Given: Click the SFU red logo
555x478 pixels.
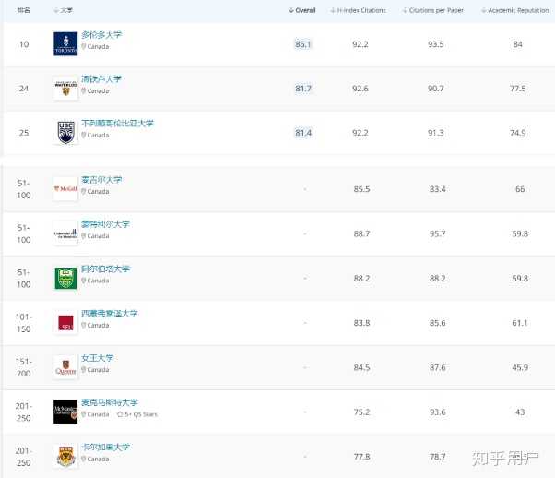Looking at the screenshot, I should click(65, 322).
